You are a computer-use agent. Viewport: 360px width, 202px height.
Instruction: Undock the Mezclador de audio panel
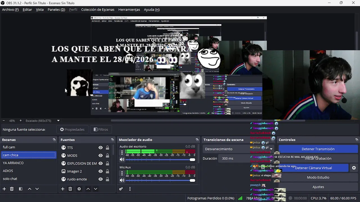pyautogui.click(x=197, y=140)
